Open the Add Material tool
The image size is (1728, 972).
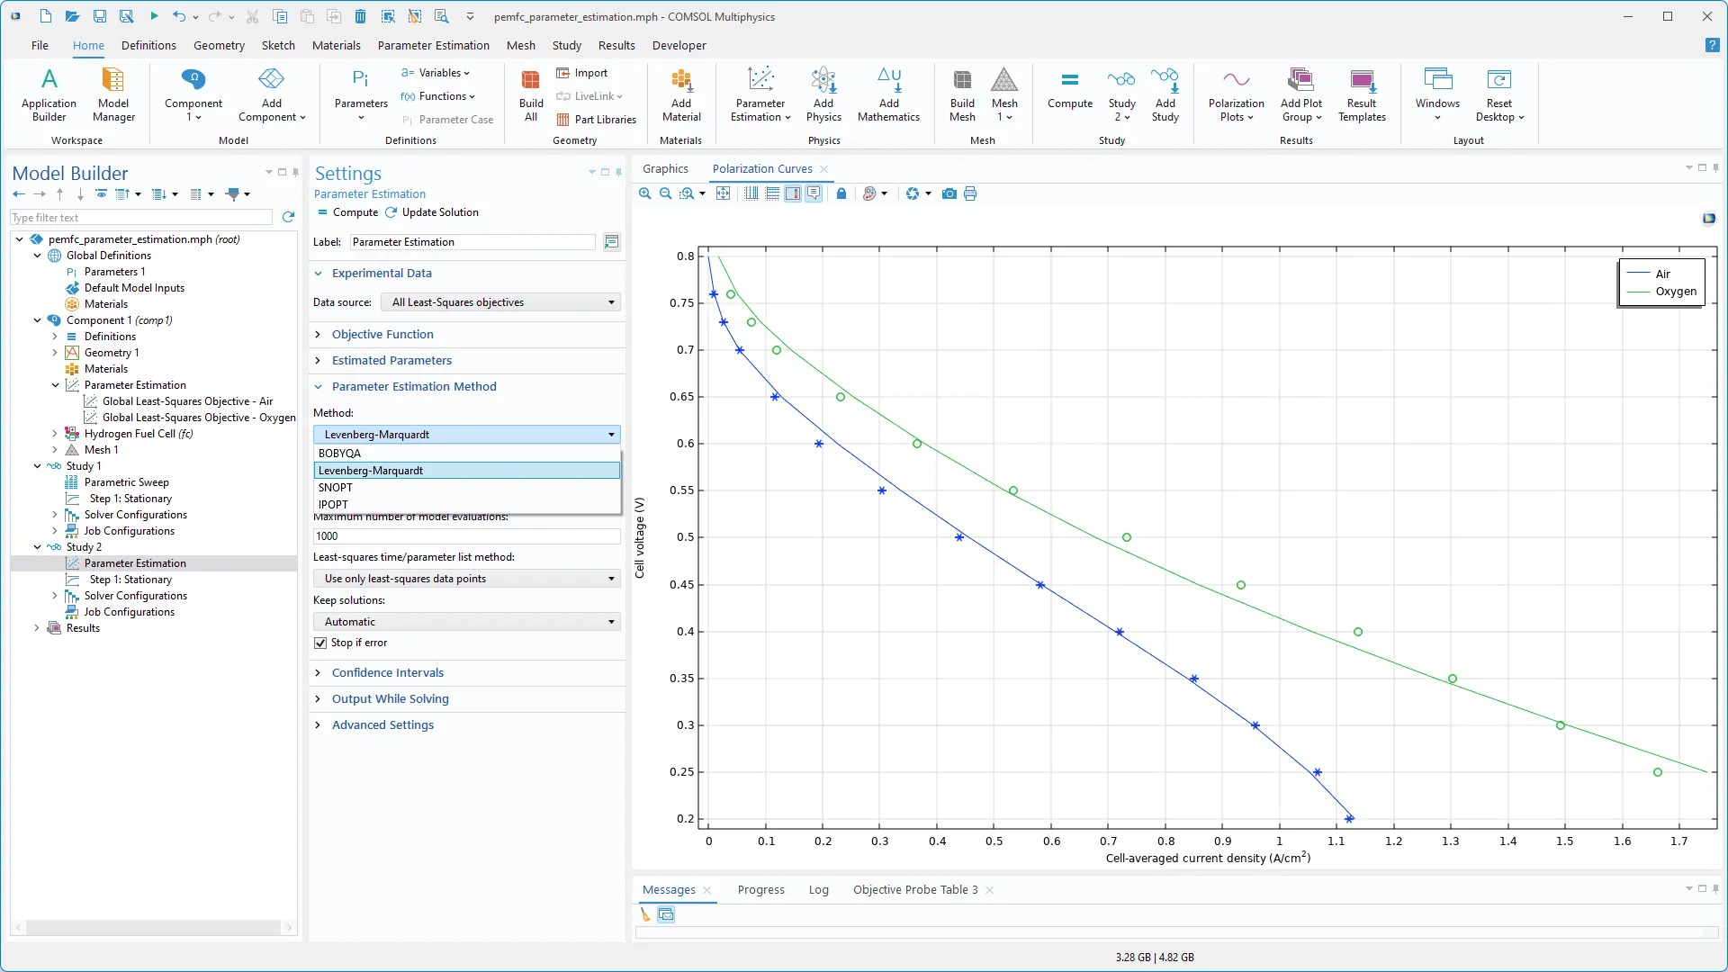pos(681,94)
